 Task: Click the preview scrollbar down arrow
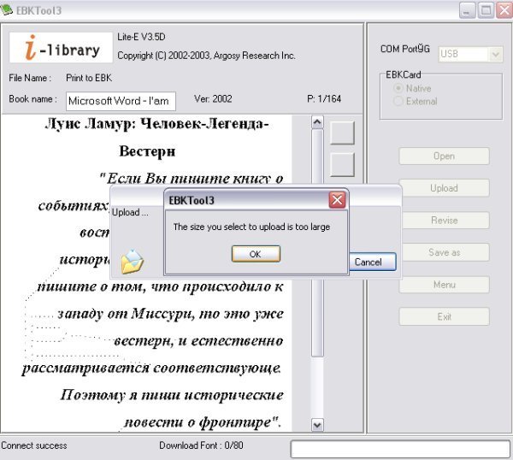[x=317, y=425]
